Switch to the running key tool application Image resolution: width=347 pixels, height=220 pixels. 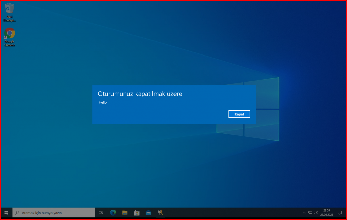(x=160, y=213)
